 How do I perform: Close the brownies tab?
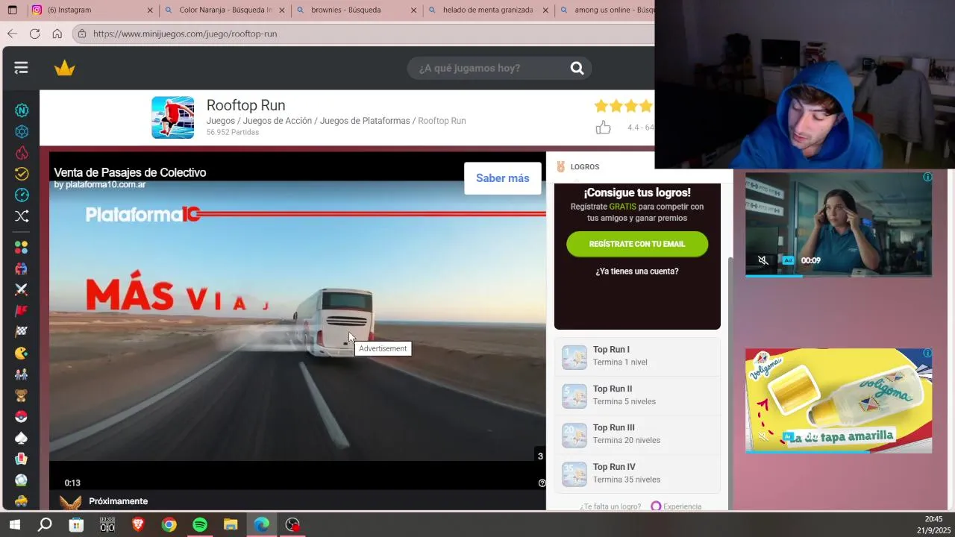[414, 10]
